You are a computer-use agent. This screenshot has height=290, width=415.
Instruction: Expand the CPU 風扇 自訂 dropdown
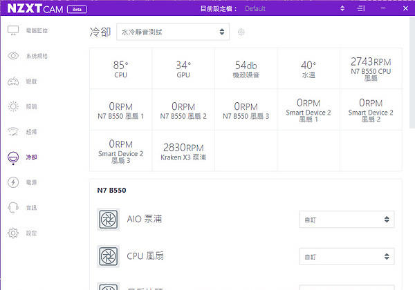click(347, 256)
